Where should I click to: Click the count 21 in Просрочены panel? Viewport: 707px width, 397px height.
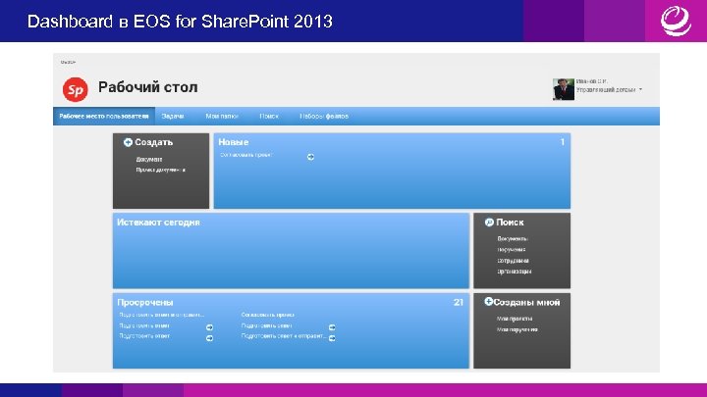point(459,303)
